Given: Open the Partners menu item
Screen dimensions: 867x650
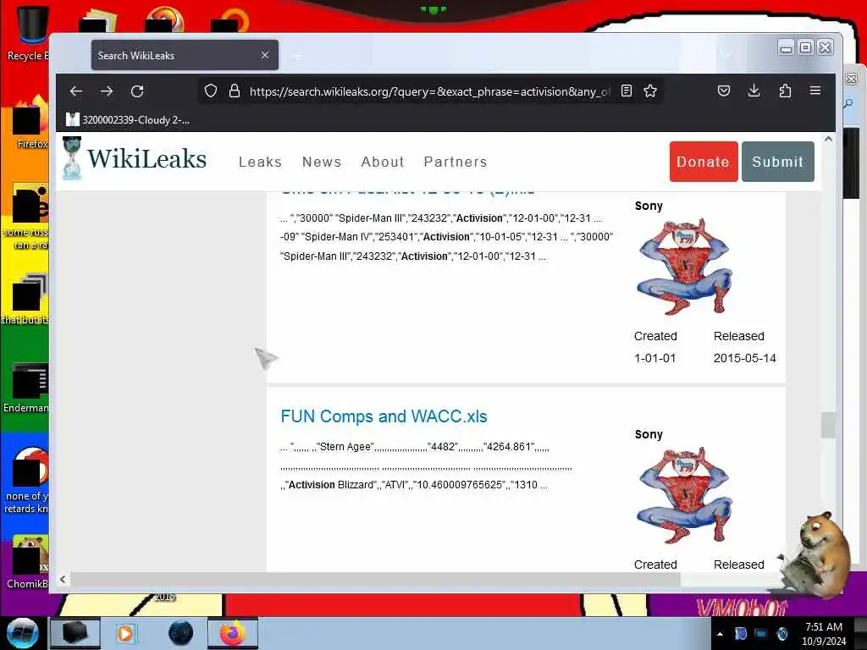Looking at the screenshot, I should coord(456,162).
